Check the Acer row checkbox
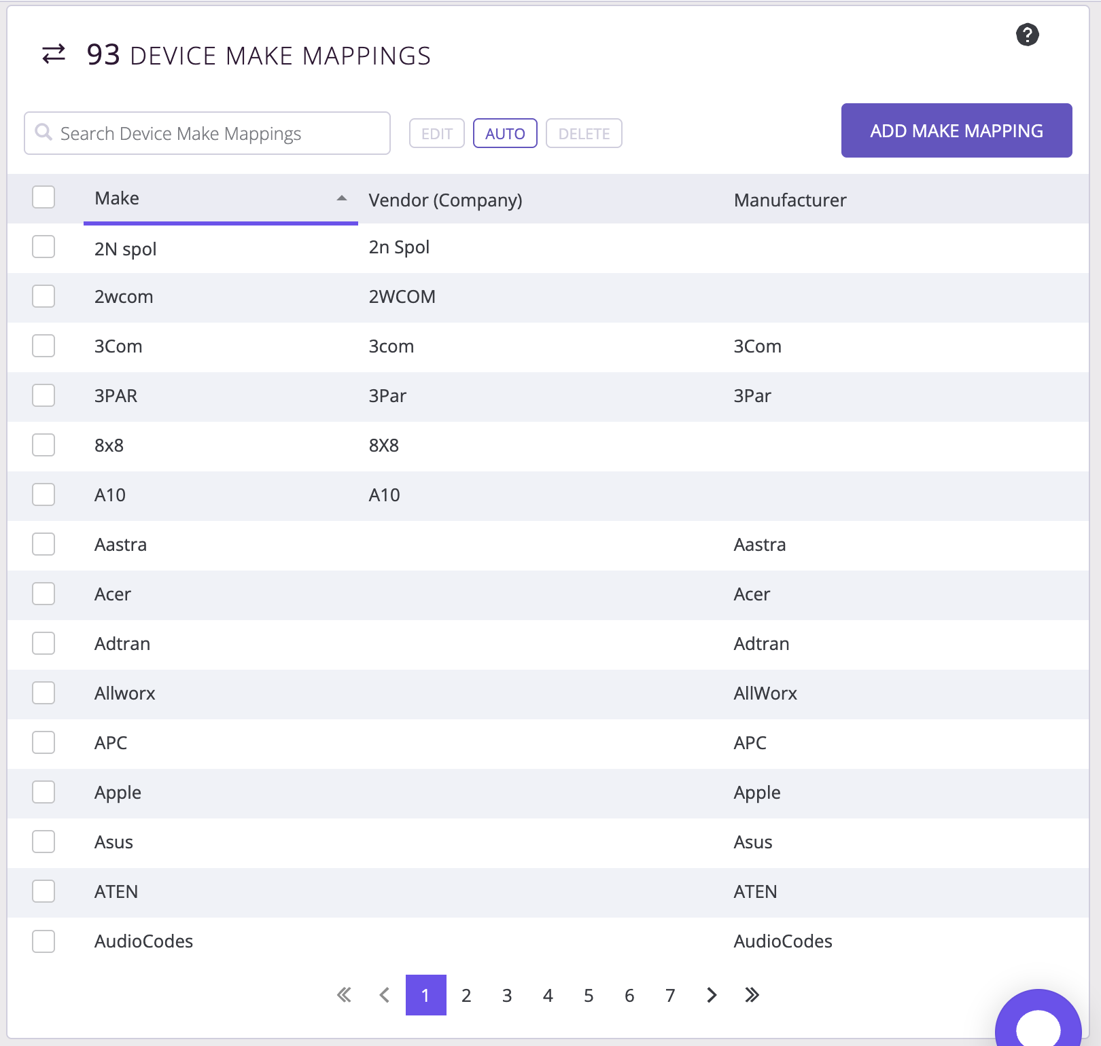 click(x=43, y=594)
